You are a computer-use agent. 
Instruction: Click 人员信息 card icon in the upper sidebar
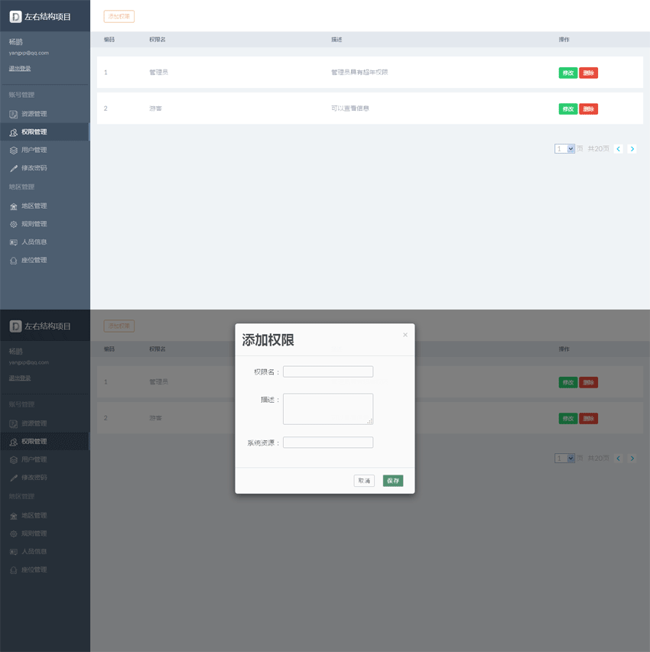click(x=13, y=242)
